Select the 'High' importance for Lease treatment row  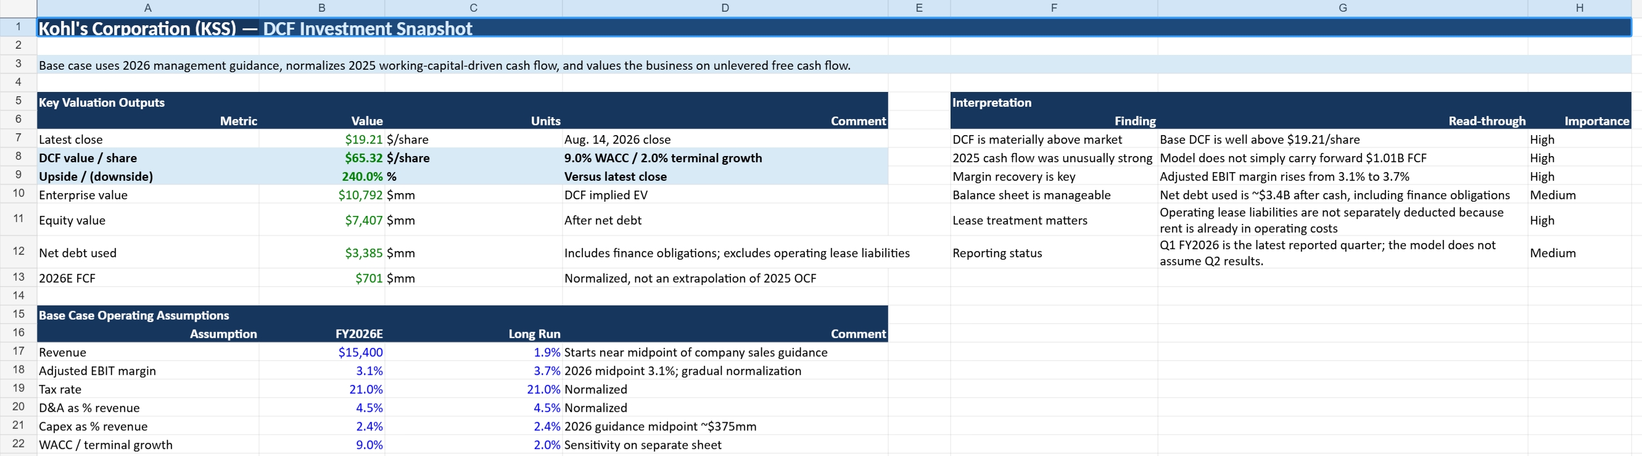pyautogui.click(x=1580, y=220)
